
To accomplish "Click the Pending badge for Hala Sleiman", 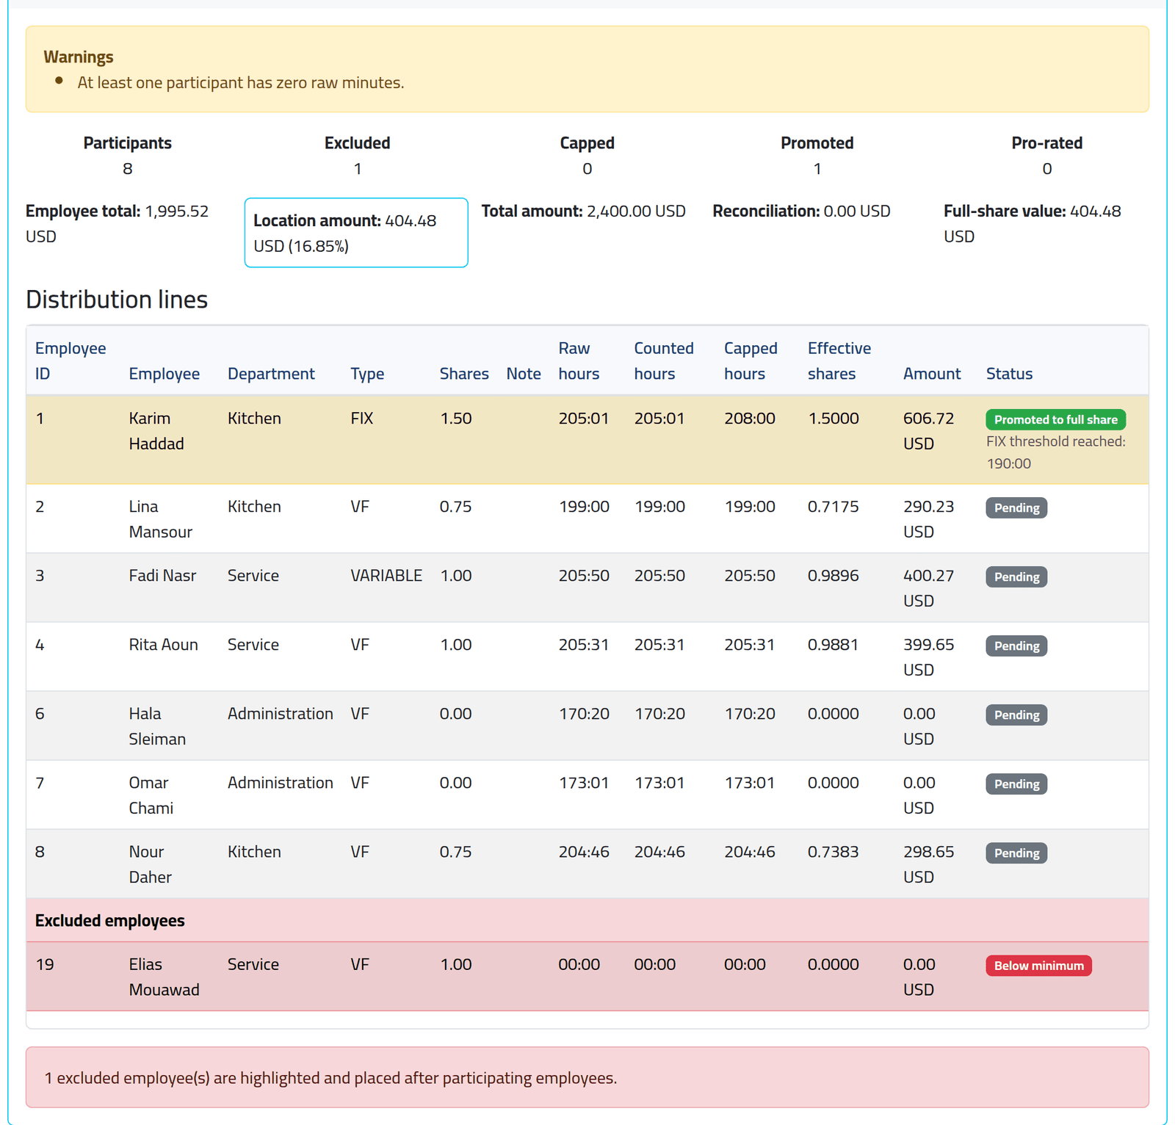I will pyautogui.click(x=1016, y=715).
